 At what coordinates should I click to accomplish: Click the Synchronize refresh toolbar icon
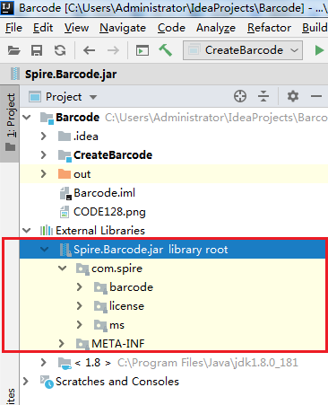tap(60, 50)
